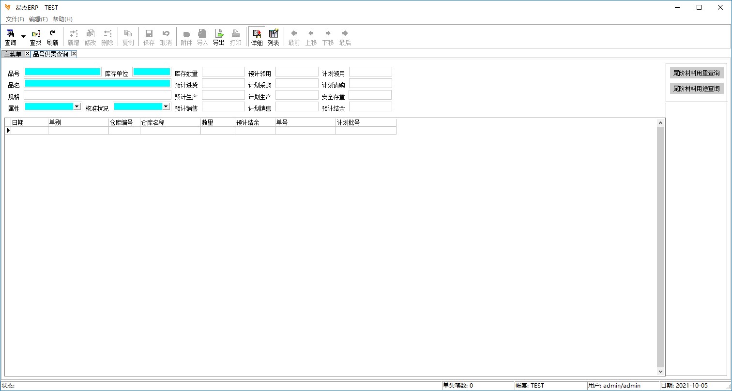This screenshot has height=391, width=732.
Task: Click the grid's vertical scrollbar down arrow
Action: [661, 372]
